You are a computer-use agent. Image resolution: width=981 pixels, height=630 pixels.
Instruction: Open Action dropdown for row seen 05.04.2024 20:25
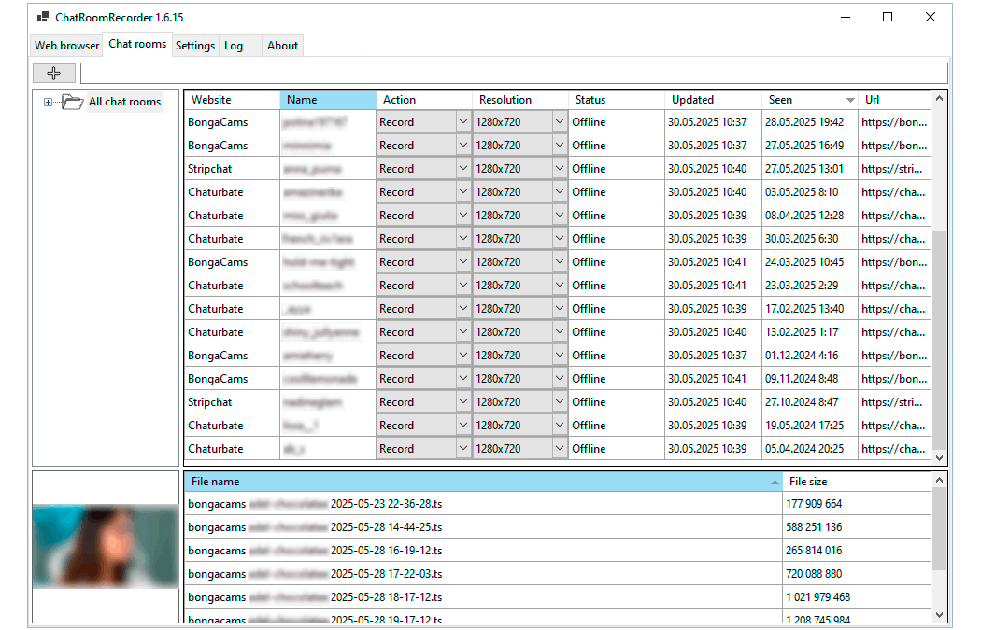[463, 449]
